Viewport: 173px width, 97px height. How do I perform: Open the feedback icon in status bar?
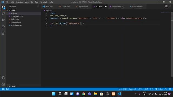166,89
